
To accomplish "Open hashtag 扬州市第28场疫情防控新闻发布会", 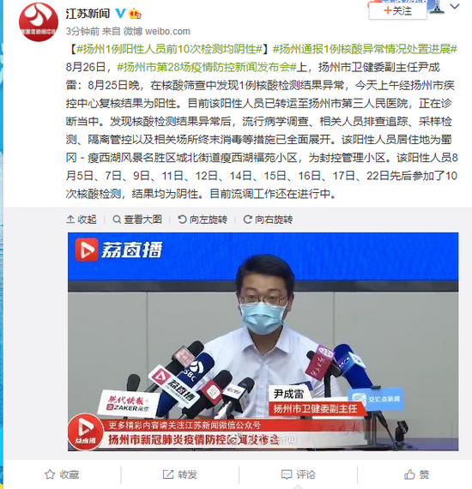I will pos(207,67).
